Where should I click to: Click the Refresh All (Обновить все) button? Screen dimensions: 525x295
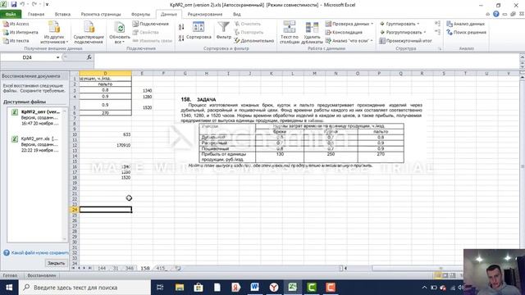(x=120, y=32)
